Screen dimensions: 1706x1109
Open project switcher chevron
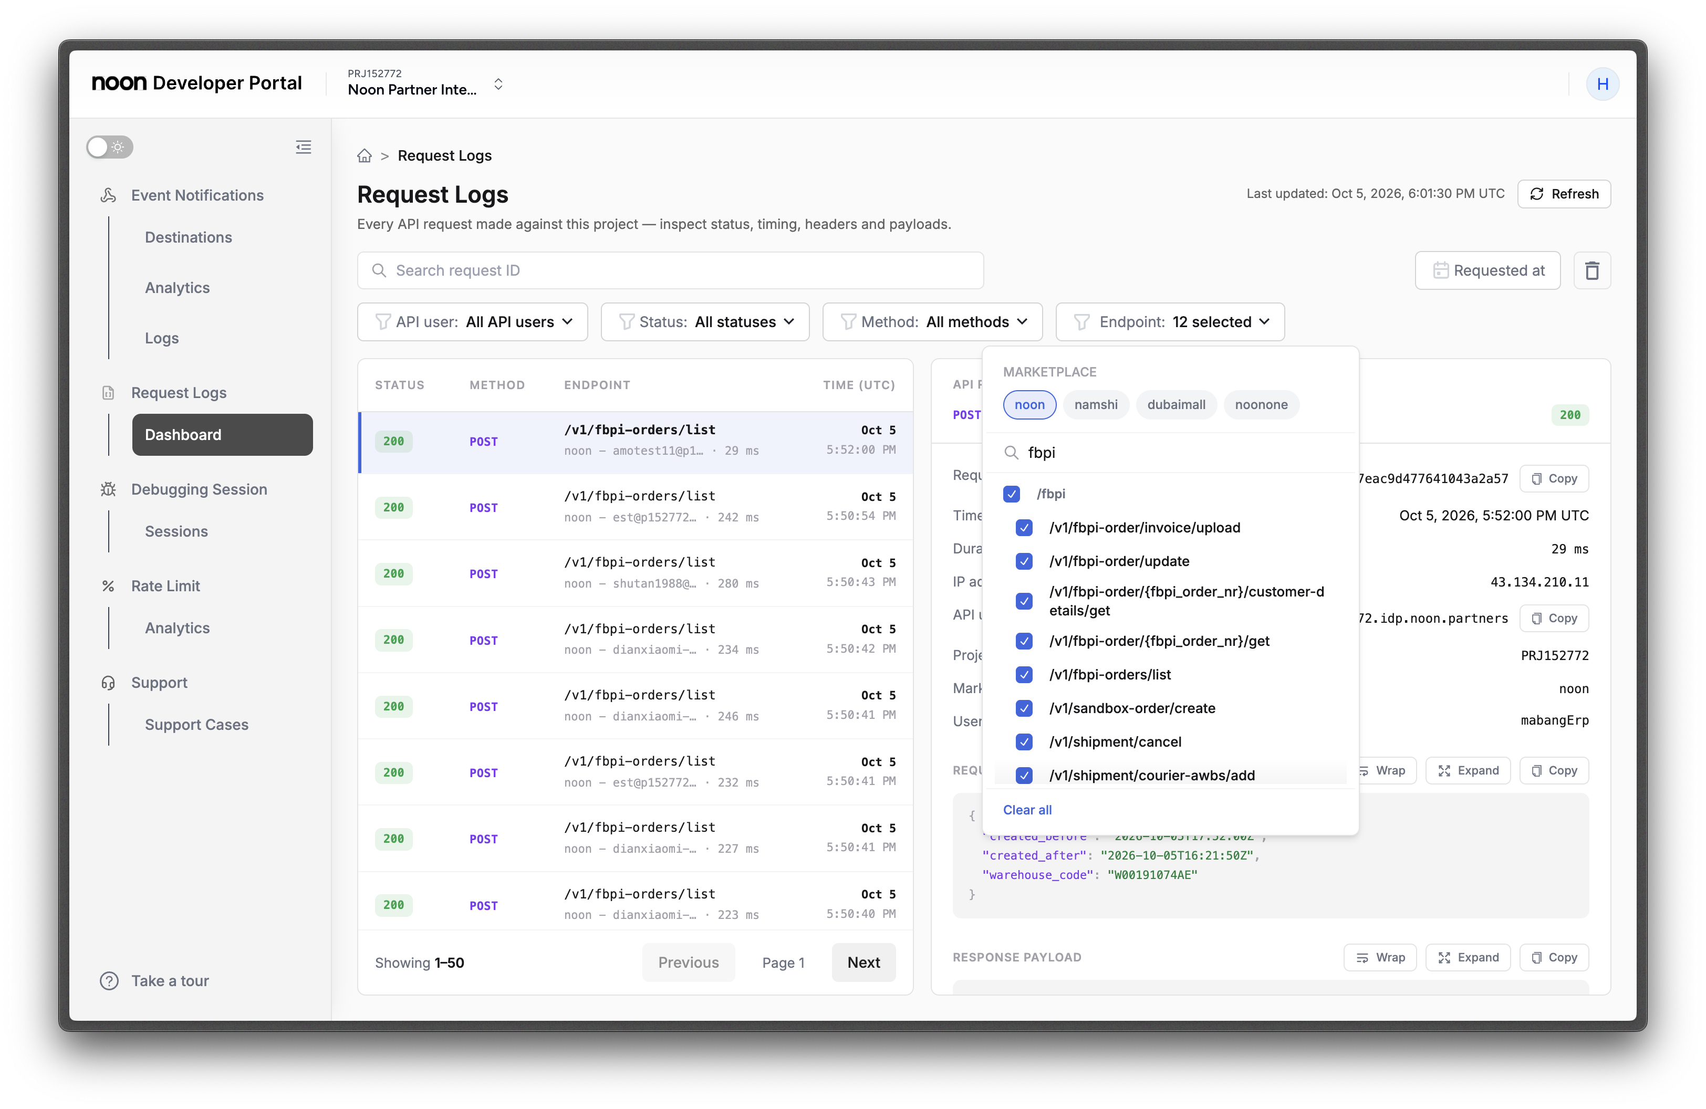click(498, 84)
